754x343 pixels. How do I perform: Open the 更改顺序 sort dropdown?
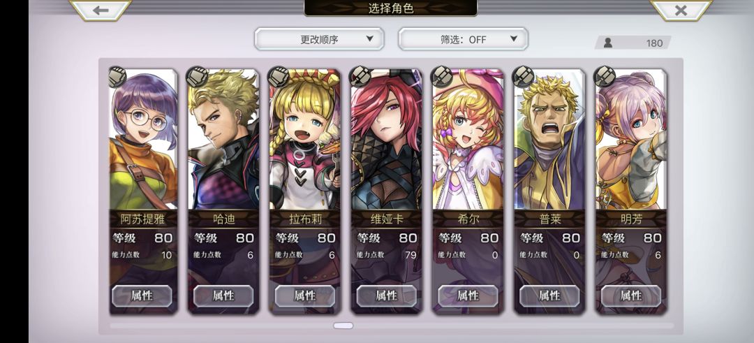pos(319,39)
